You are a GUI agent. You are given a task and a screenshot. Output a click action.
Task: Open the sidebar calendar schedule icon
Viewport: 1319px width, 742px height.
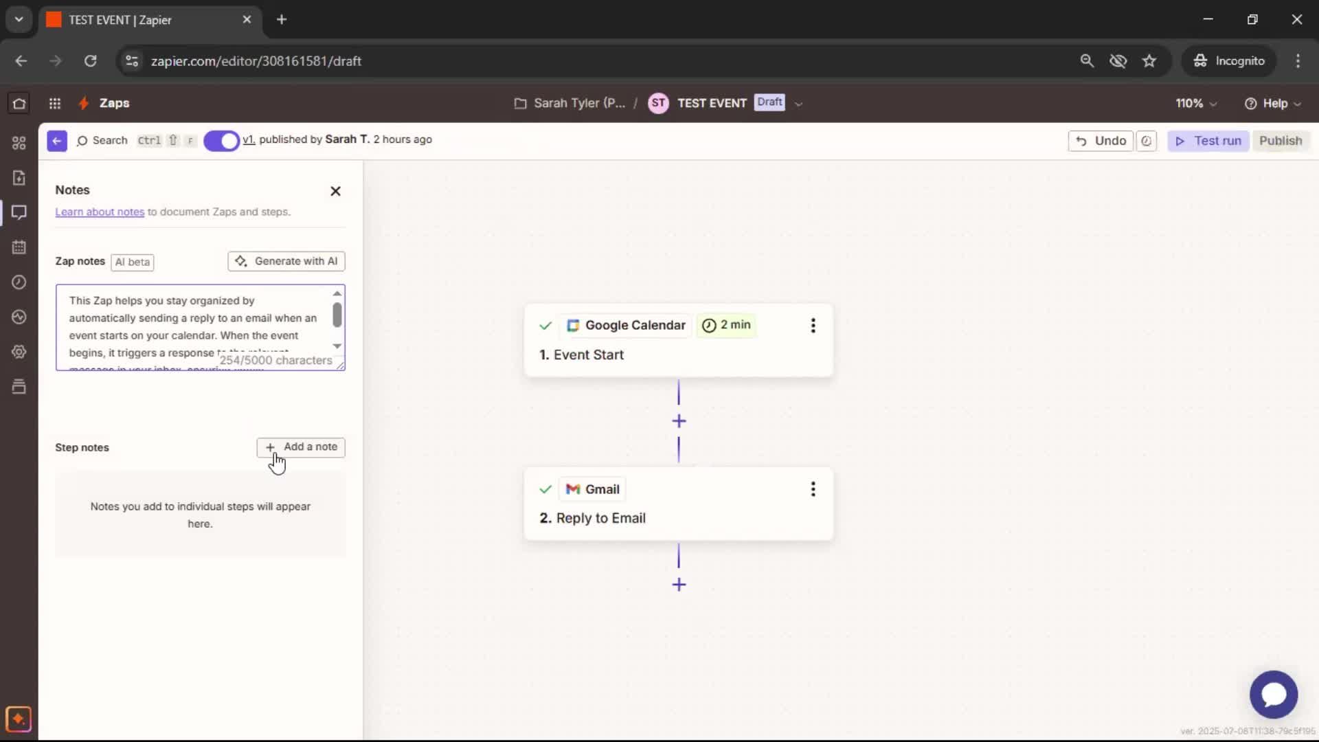(x=19, y=247)
